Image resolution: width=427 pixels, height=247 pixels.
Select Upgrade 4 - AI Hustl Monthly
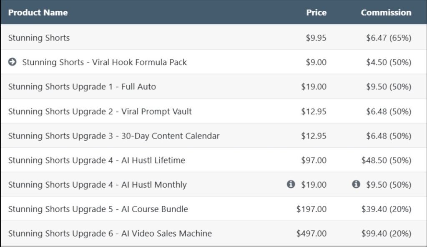coord(98,185)
